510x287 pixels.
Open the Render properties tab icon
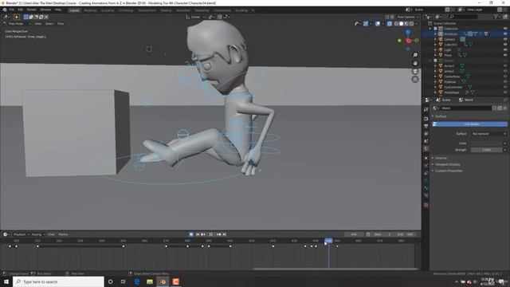point(426,119)
